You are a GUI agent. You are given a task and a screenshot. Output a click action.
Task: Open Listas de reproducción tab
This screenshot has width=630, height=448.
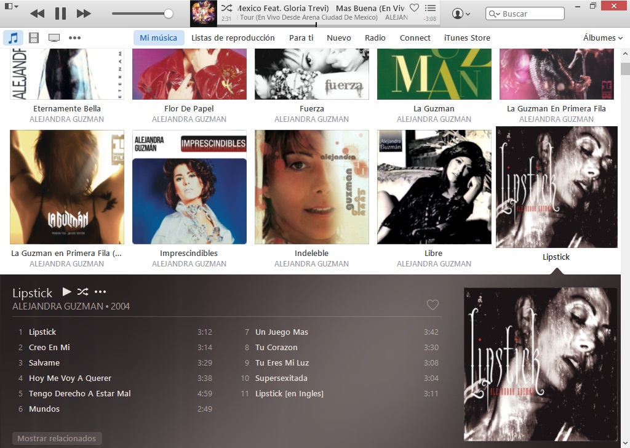click(x=233, y=38)
